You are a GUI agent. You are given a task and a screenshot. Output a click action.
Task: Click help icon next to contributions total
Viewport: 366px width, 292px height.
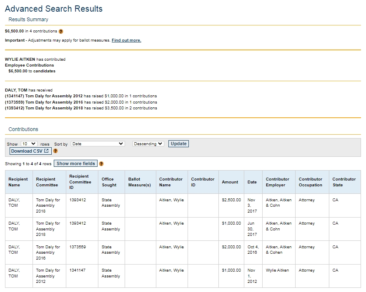click(x=61, y=31)
